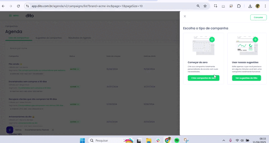Switch to Sugestões de campanhas tab
The width and height of the screenshot is (269, 143).
coord(49,38)
